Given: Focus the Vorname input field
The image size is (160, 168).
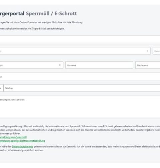Looking at the screenshot, I should coord(99,65).
